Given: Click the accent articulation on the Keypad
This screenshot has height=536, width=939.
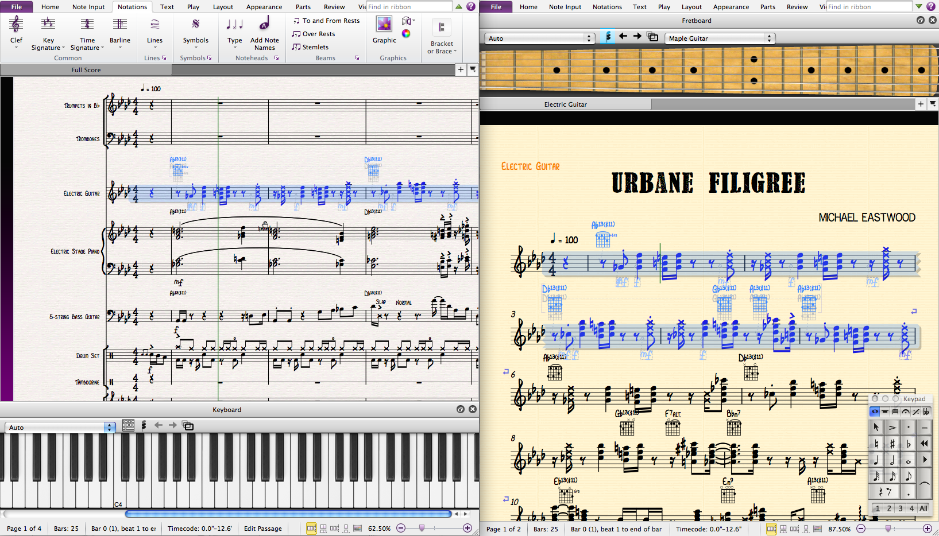Looking at the screenshot, I should click(892, 428).
